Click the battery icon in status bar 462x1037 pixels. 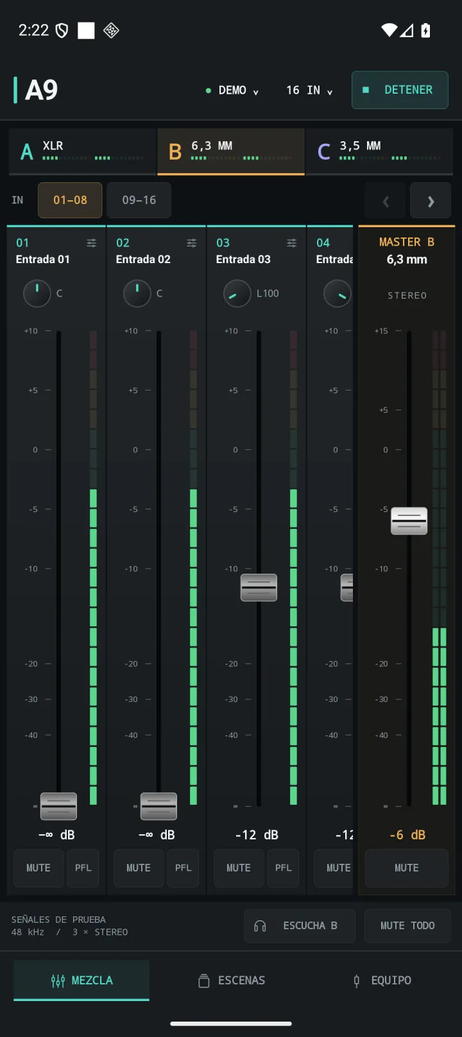point(425,30)
